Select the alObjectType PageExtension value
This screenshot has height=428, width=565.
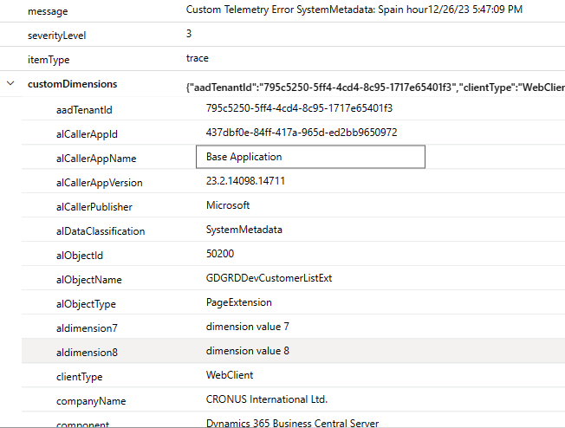(239, 302)
